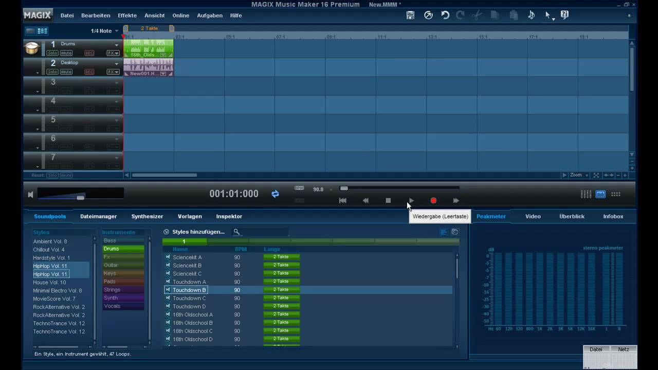
Task: Switch to single-pane arranger view icon
Action: coord(30,31)
